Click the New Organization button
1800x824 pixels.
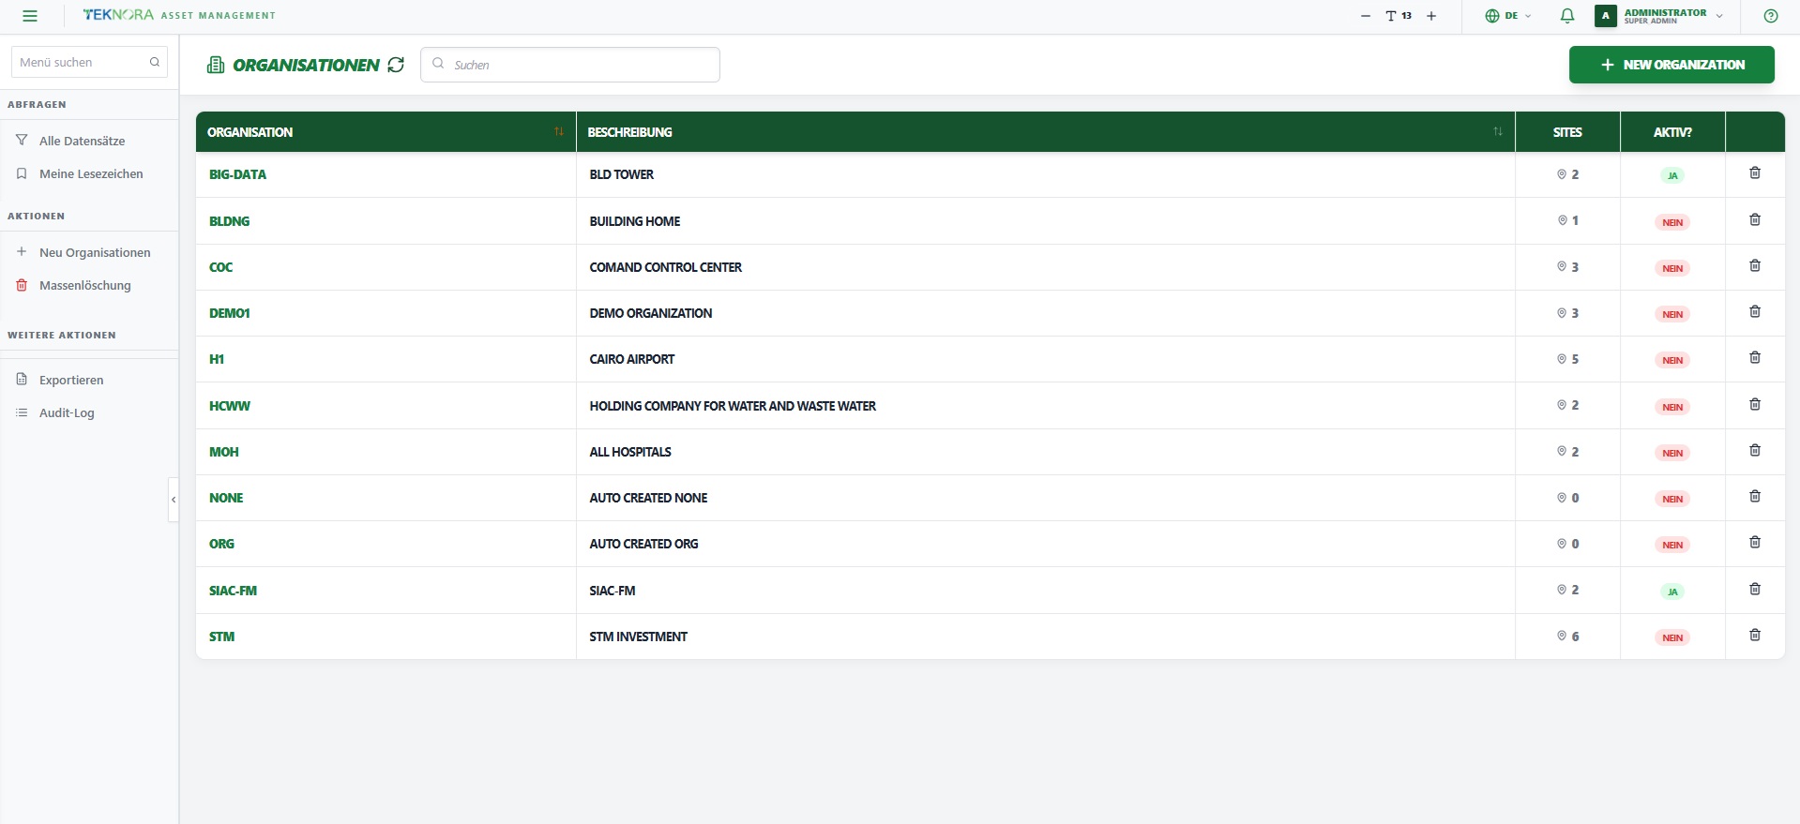(1671, 65)
